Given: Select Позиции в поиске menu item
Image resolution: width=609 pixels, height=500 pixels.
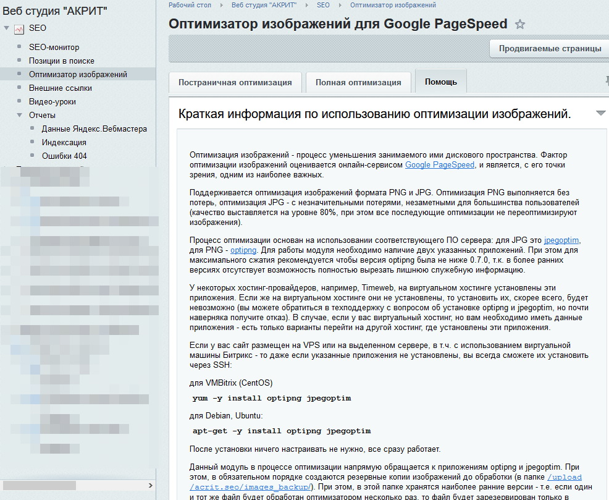Looking at the screenshot, I should tap(61, 61).
